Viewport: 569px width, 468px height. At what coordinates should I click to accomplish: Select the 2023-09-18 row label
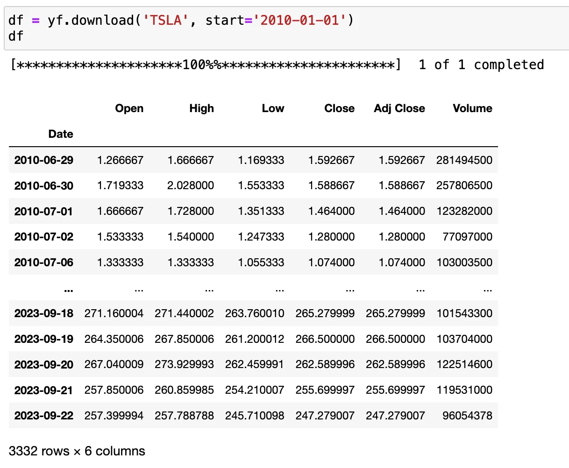point(44,313)
